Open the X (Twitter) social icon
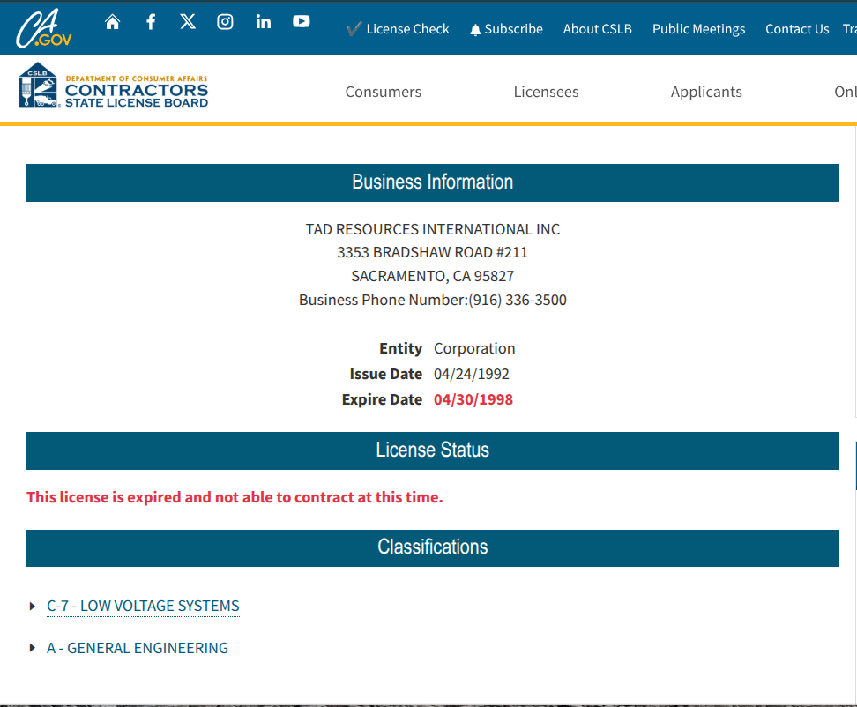 tap(188, 22)
